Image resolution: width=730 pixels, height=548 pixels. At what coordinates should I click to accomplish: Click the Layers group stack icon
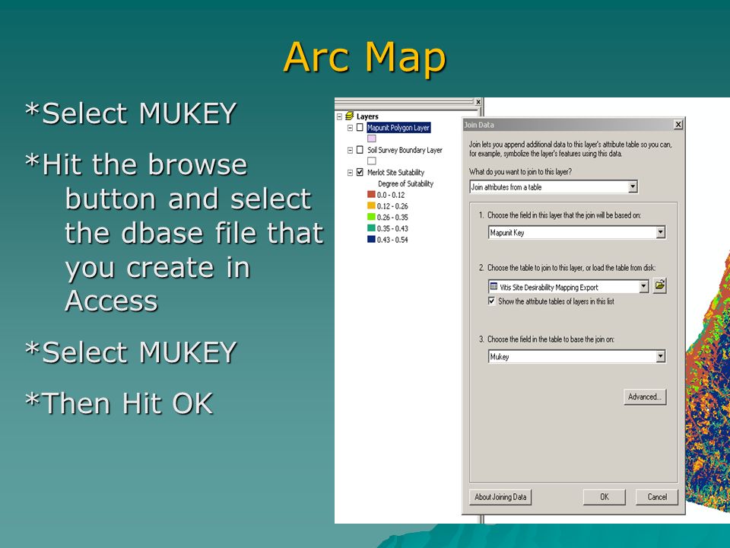coord(350,116)
